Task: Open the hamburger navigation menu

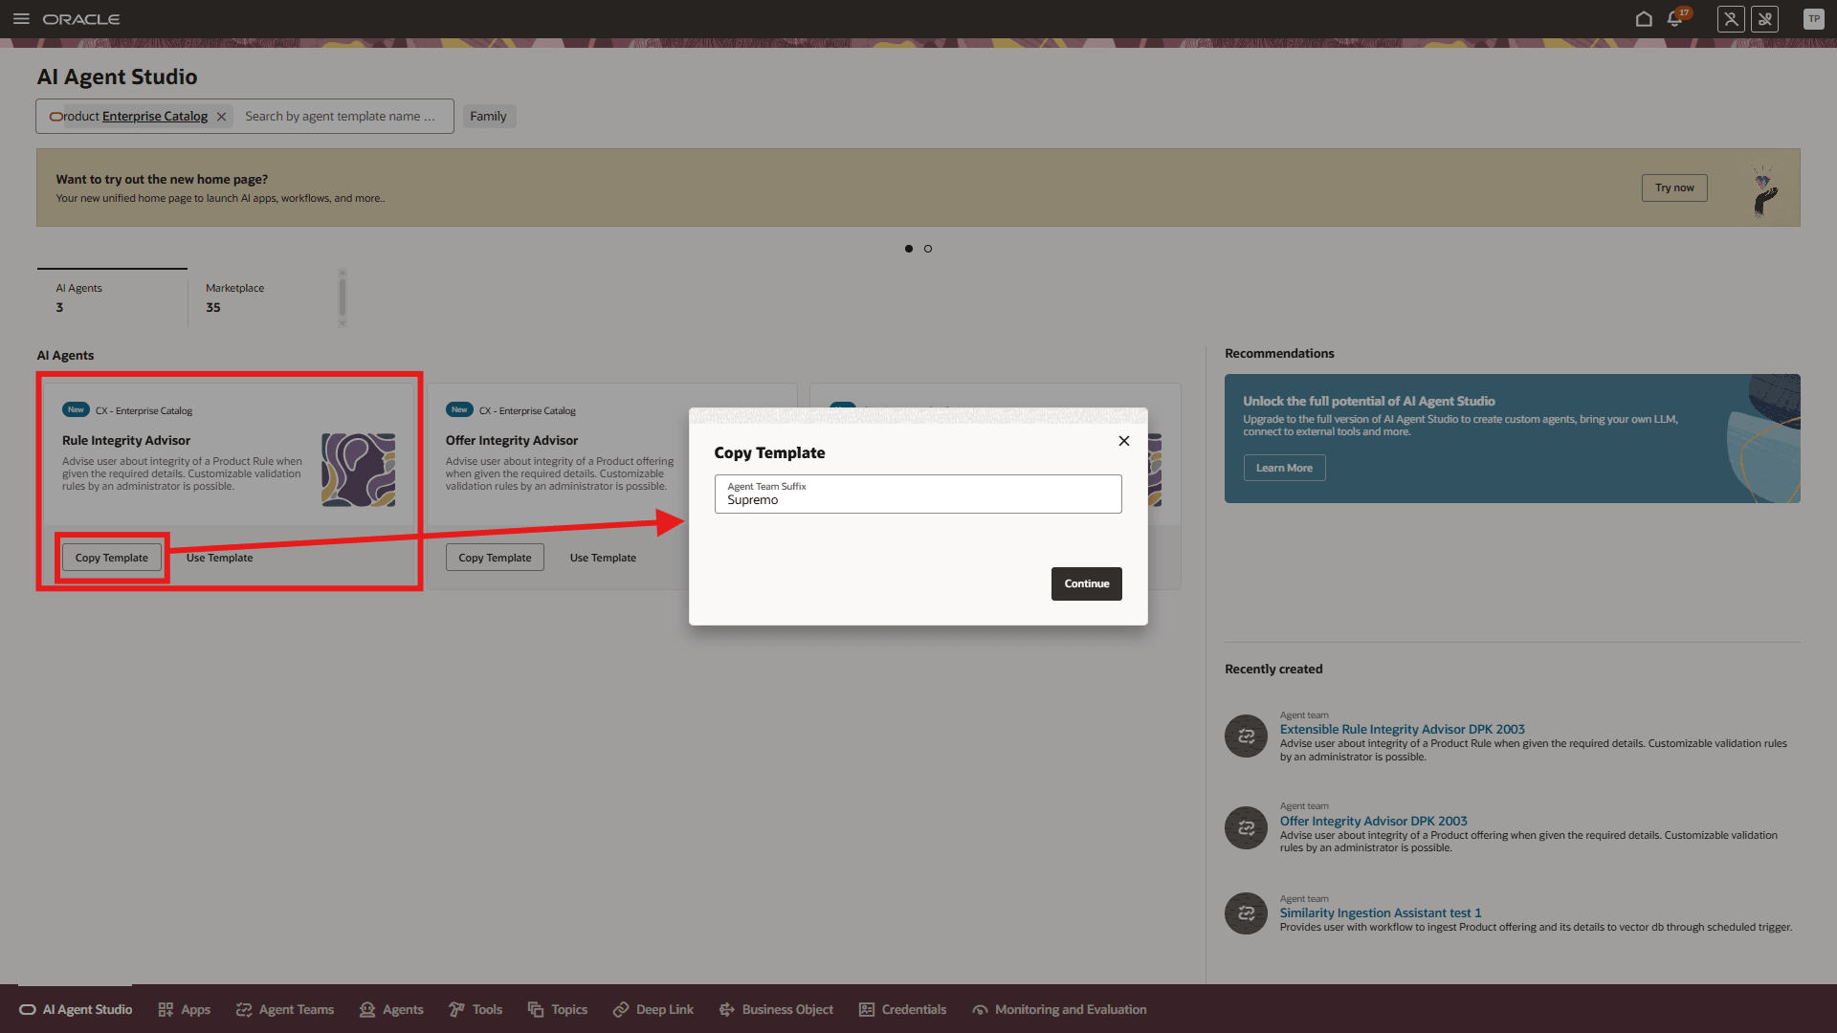Action: pos(21,19)
